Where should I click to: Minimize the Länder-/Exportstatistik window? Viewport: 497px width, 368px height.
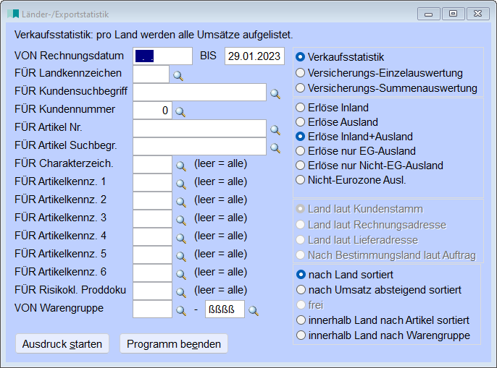tap(429, 14)
